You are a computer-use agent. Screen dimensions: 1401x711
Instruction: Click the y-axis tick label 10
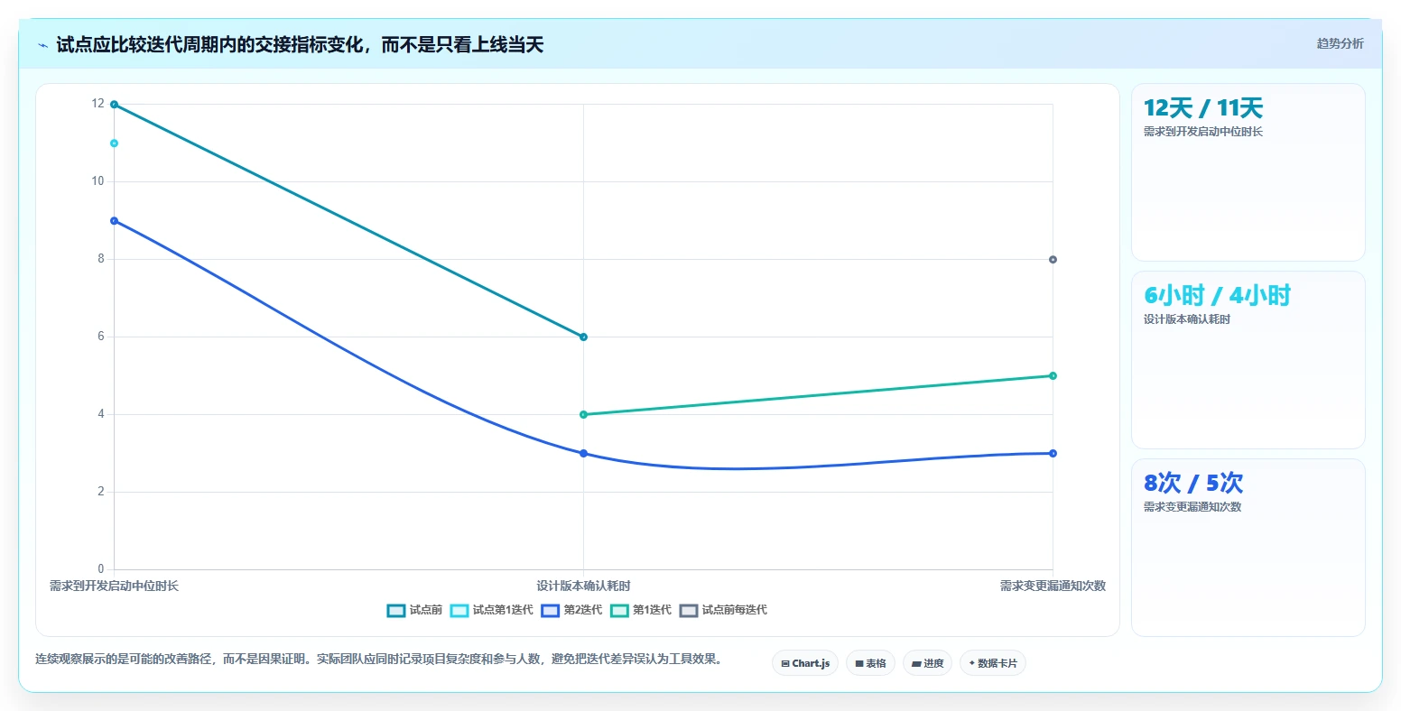(97, 181)
